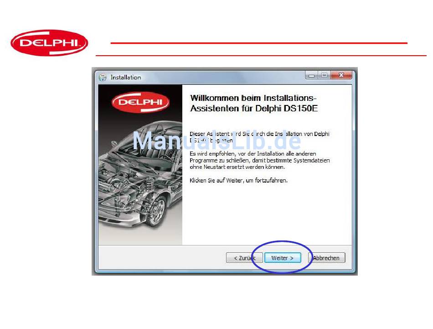Click the Delphi logo inside the installer

tap(140, 102)
